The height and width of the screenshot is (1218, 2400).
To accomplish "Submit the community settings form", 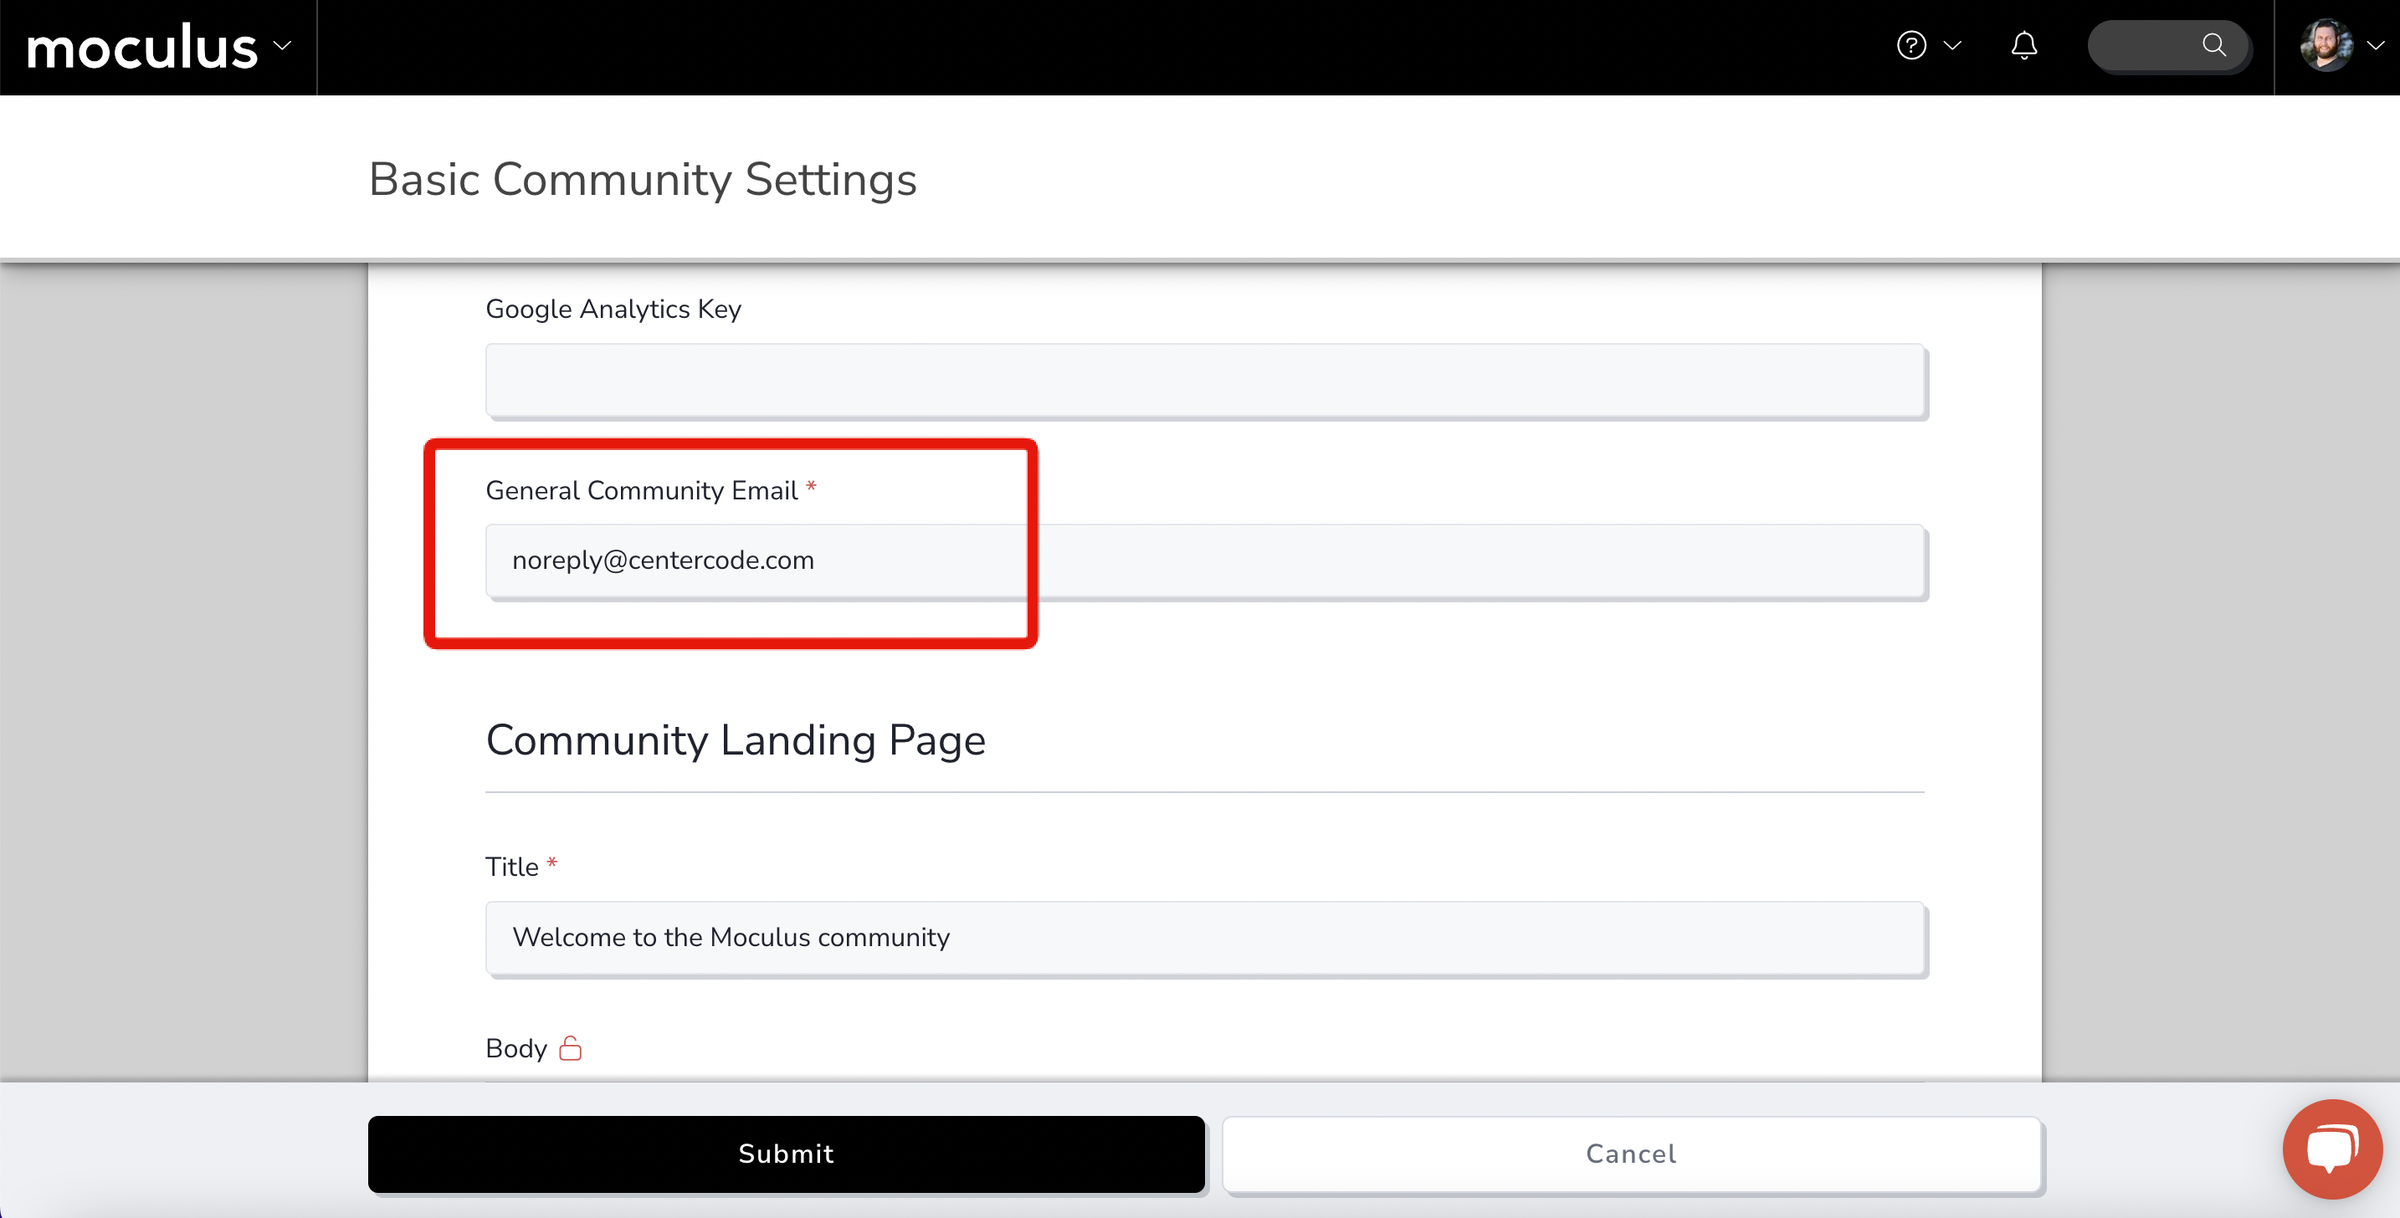I will 787,1154.
